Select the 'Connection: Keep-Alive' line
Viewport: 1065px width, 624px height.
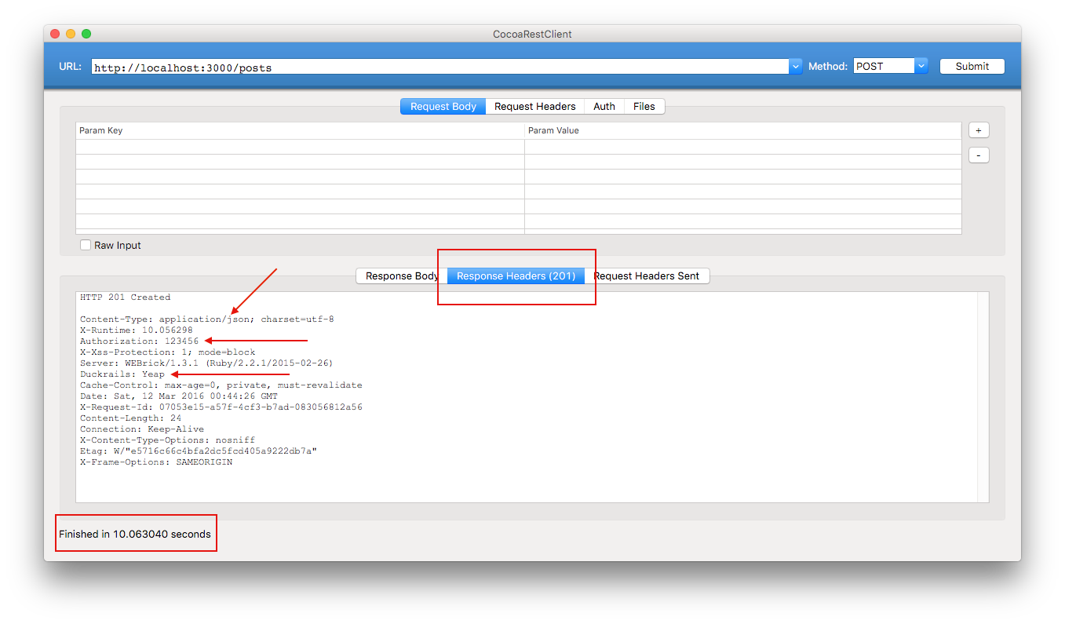pyautogui.click(x=142, y=429)
